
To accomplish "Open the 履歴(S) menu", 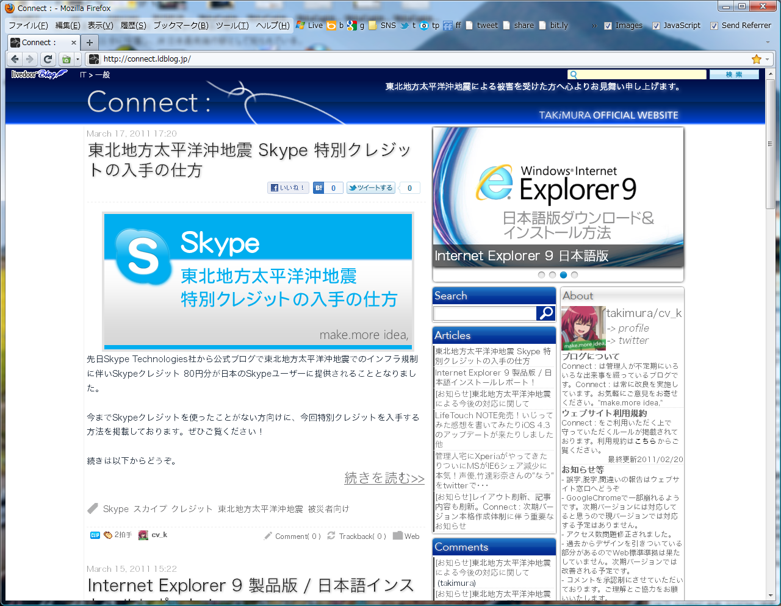I will click(133, 26).
